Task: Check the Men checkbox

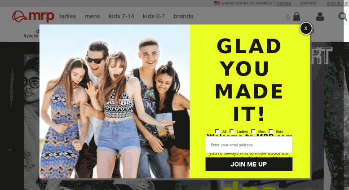Action: 253,131
